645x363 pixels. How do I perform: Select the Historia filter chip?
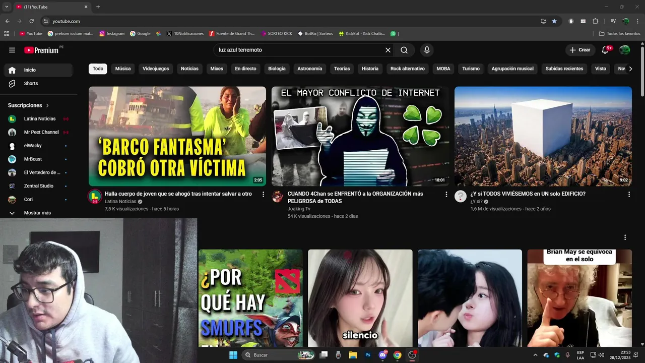click(x=370, y=69)
